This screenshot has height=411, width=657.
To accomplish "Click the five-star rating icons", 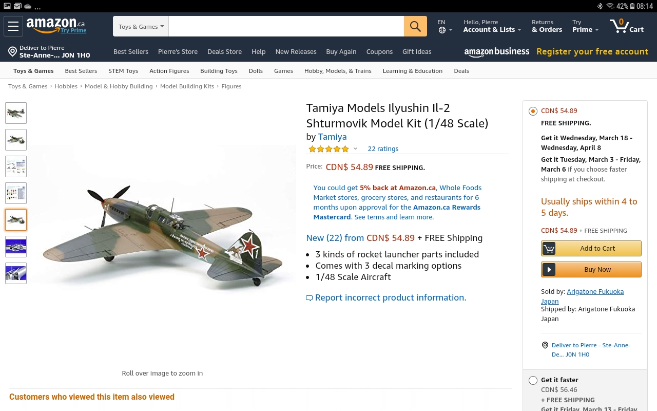I will [x=328, y=149].
